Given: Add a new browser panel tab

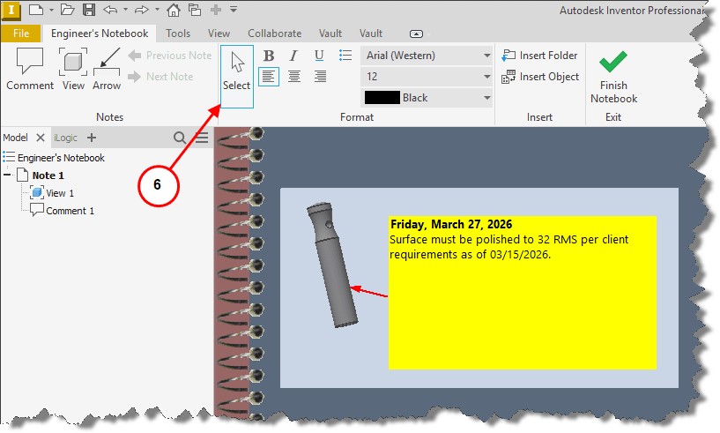Looking at the screenshot, I should (92, 138).
